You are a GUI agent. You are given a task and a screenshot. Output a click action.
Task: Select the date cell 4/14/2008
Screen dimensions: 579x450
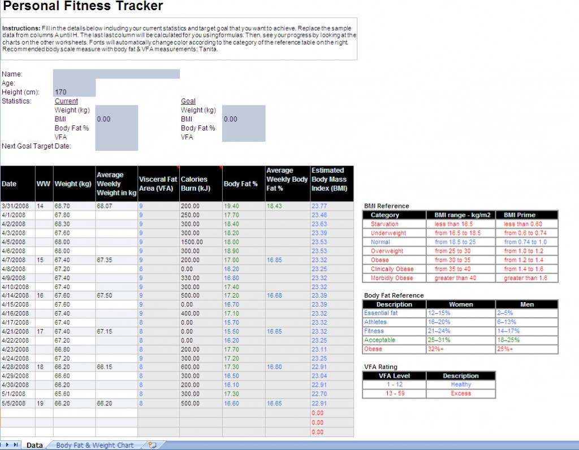[x=18, y=295]
